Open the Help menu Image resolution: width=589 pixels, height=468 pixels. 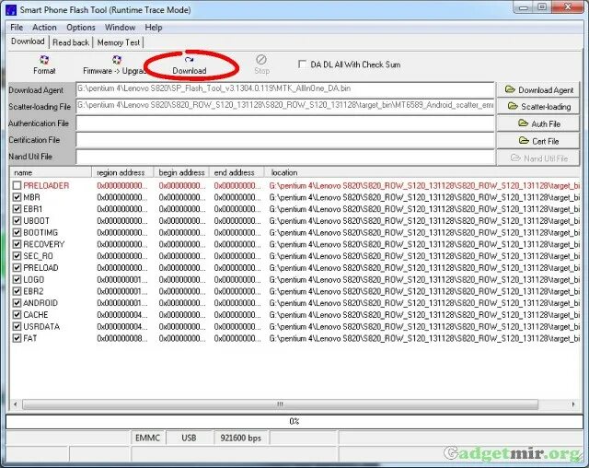154,28
